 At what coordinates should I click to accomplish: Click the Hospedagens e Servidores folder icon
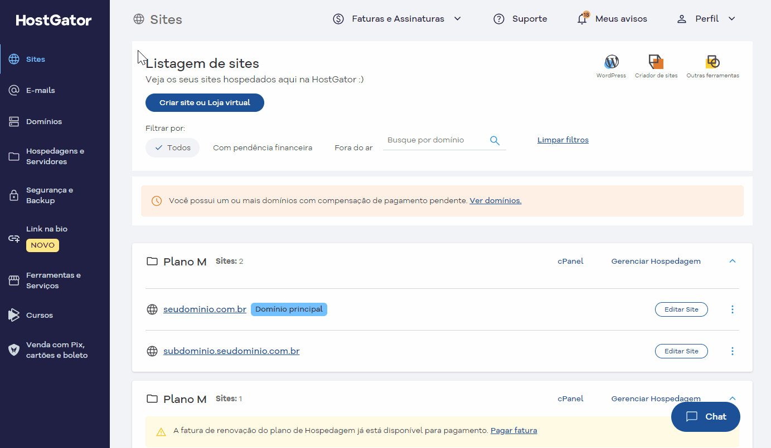(x=14, y=156)
